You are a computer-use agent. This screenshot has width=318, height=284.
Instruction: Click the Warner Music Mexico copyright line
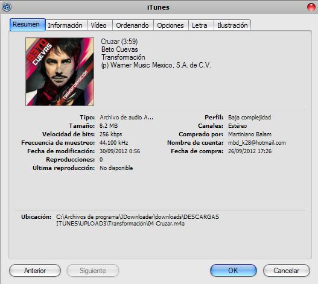(156, 65)
